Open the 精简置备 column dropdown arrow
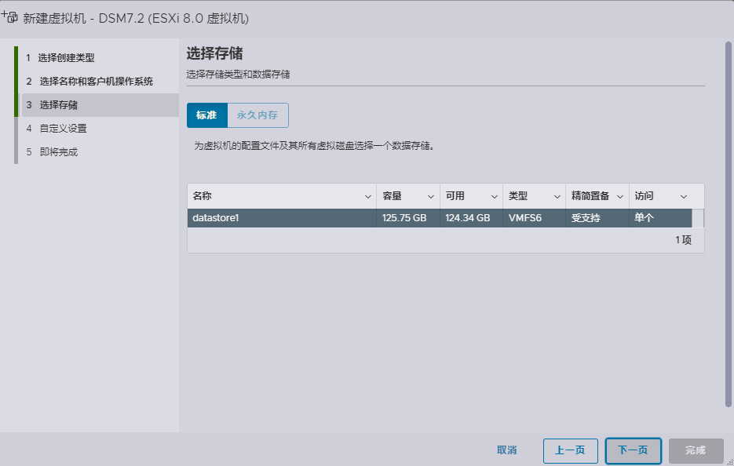 point(620,196)
